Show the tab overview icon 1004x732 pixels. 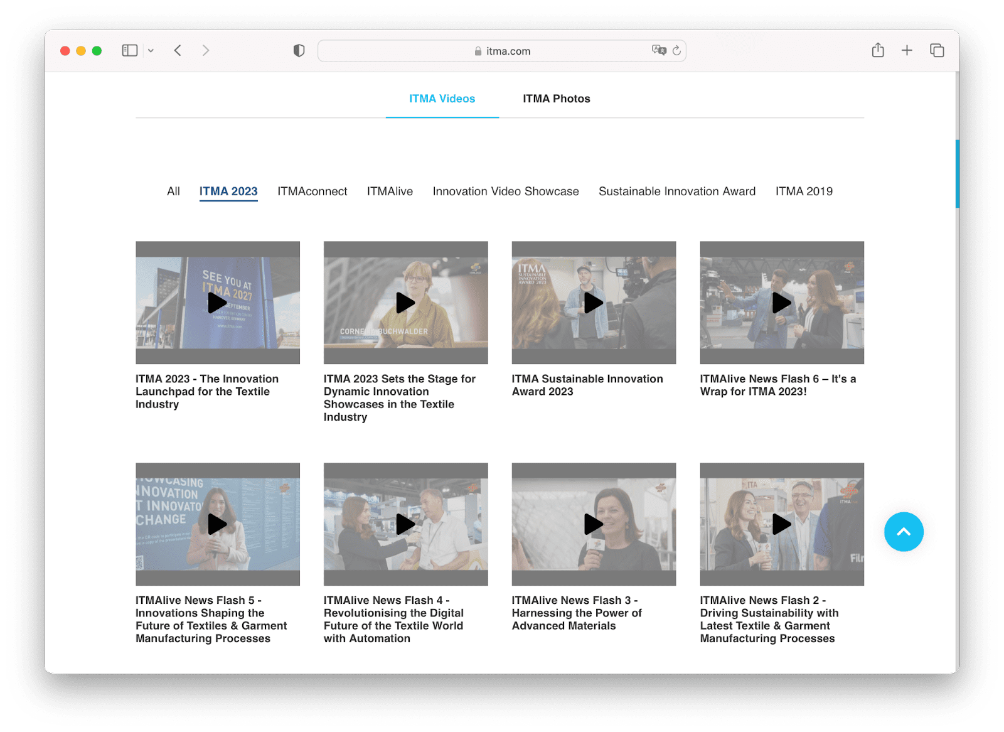pos(937,50)
